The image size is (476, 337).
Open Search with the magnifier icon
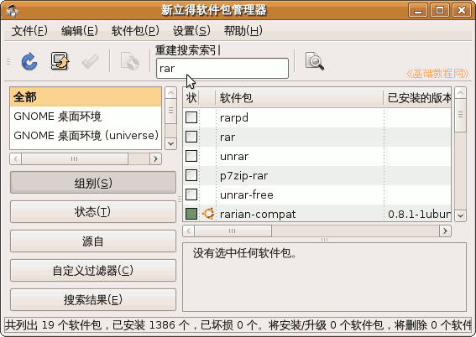click(315, 61)
